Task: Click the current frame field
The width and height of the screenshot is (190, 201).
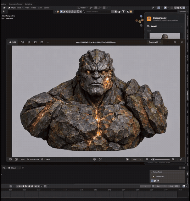Action: pyautogui.click(x=145, y=186)
